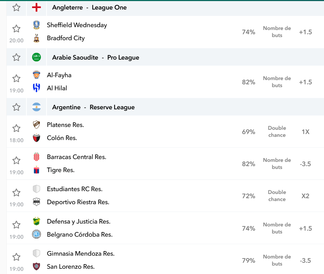Click the Saudi Arabia flag icon
324x274 pixels.
[36, 57]
